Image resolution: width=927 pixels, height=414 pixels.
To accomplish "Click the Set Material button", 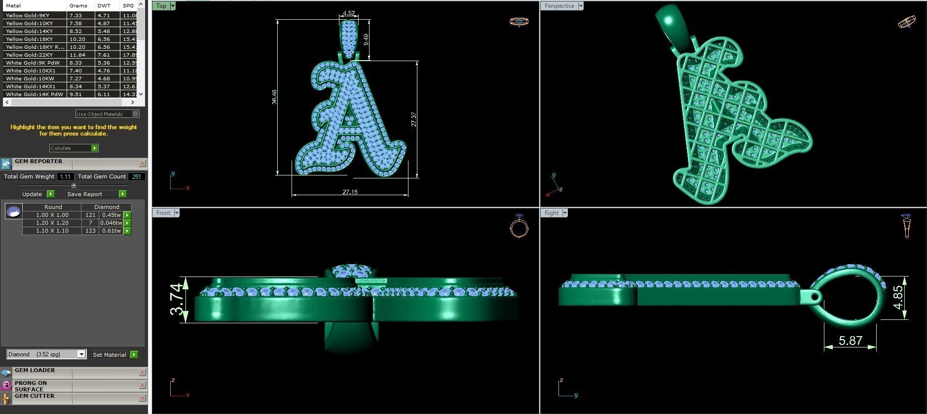I will [x=110, y=355].
